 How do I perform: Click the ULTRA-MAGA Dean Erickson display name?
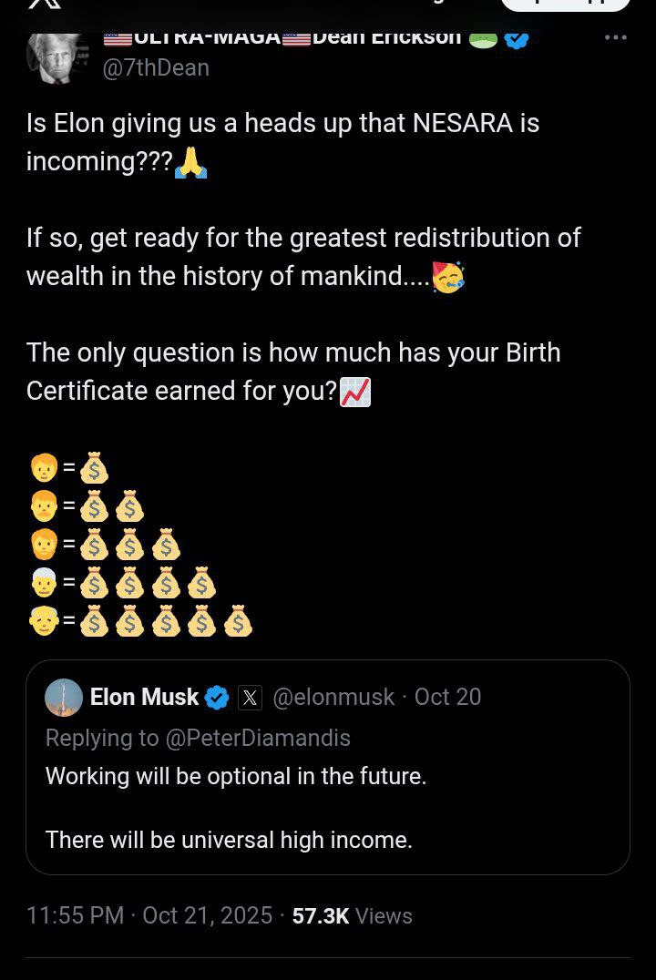[282, 38]
